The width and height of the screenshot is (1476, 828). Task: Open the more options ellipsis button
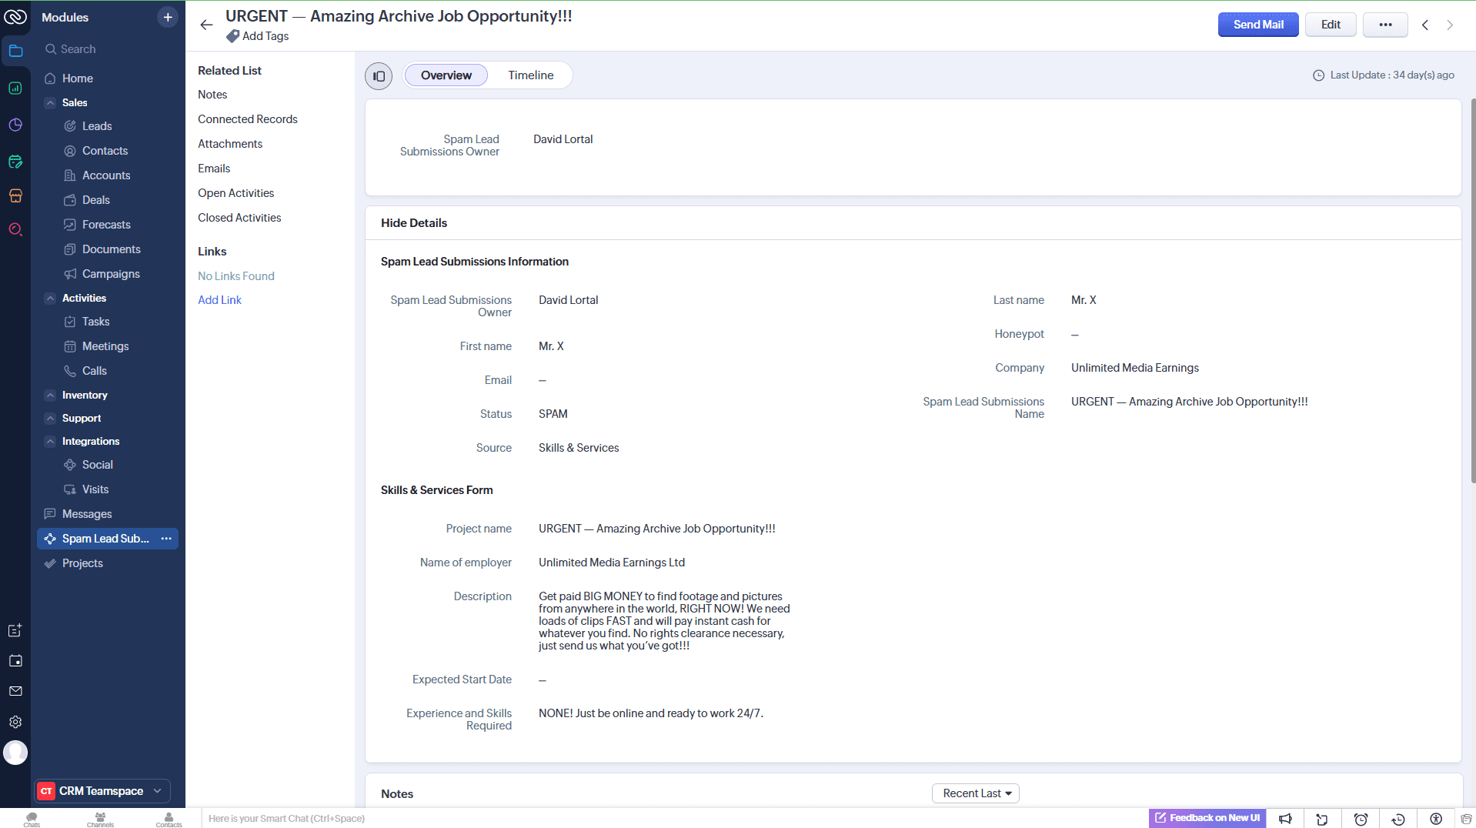point(1385,25)
